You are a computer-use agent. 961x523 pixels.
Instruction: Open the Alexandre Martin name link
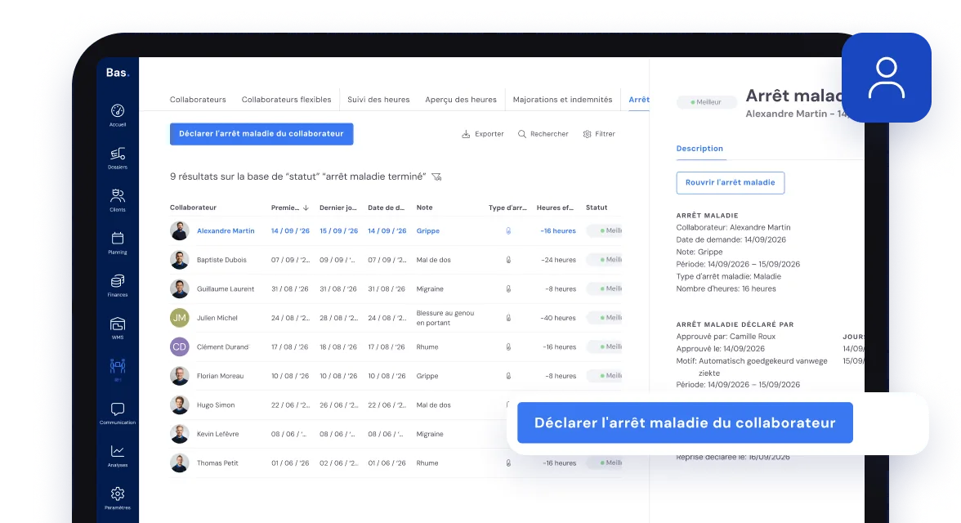point(226,231)
